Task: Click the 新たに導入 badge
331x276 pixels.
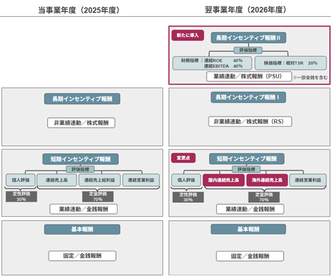Action: pos(187,35)
